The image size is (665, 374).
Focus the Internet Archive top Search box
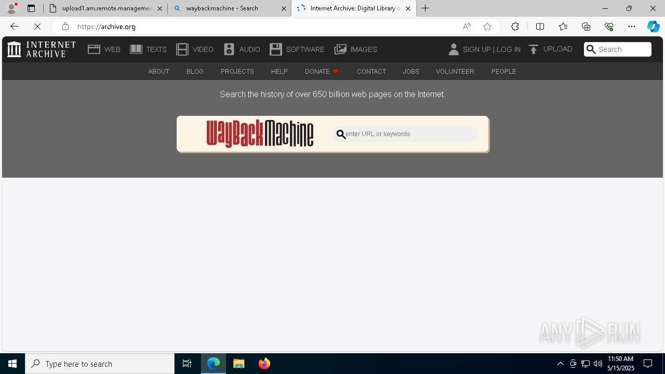(618, 49)
